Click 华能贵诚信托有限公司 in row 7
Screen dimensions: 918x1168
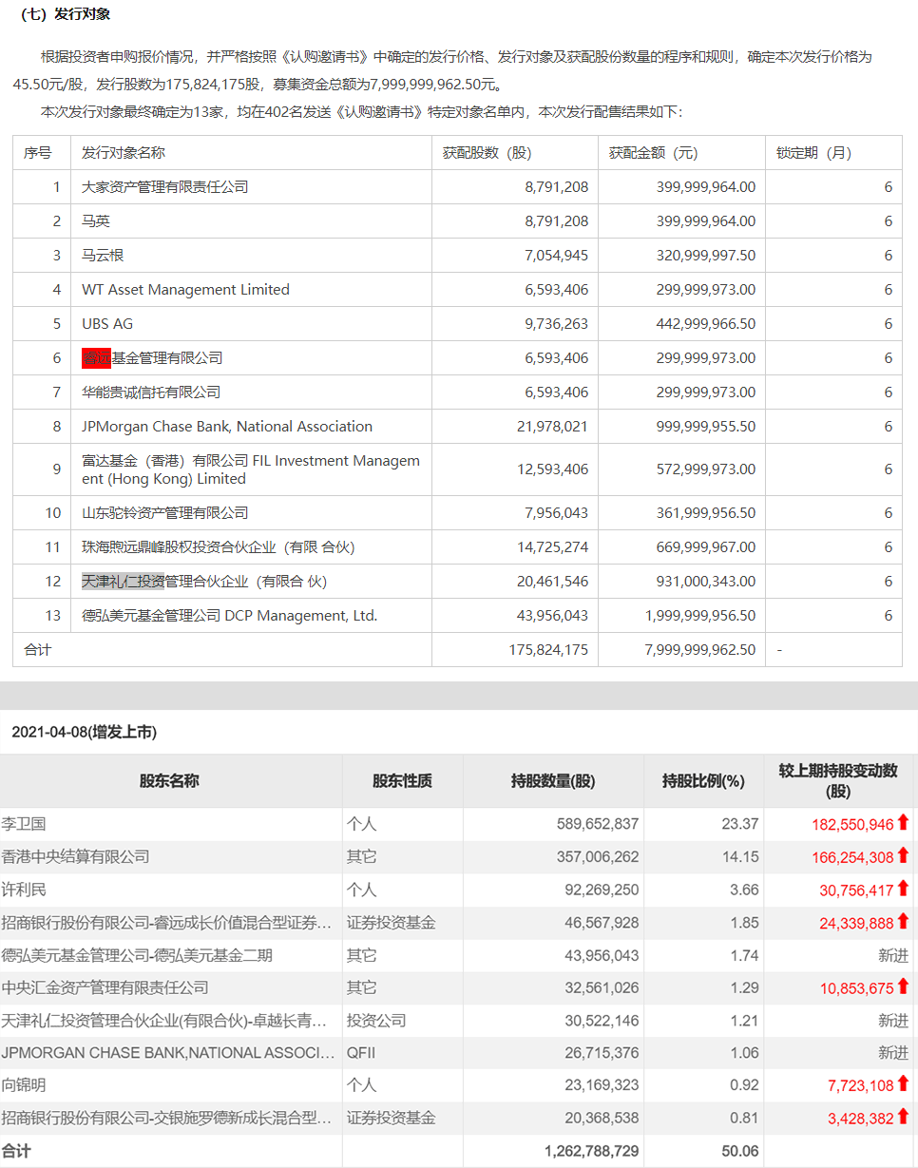click(x=151, y=393)
